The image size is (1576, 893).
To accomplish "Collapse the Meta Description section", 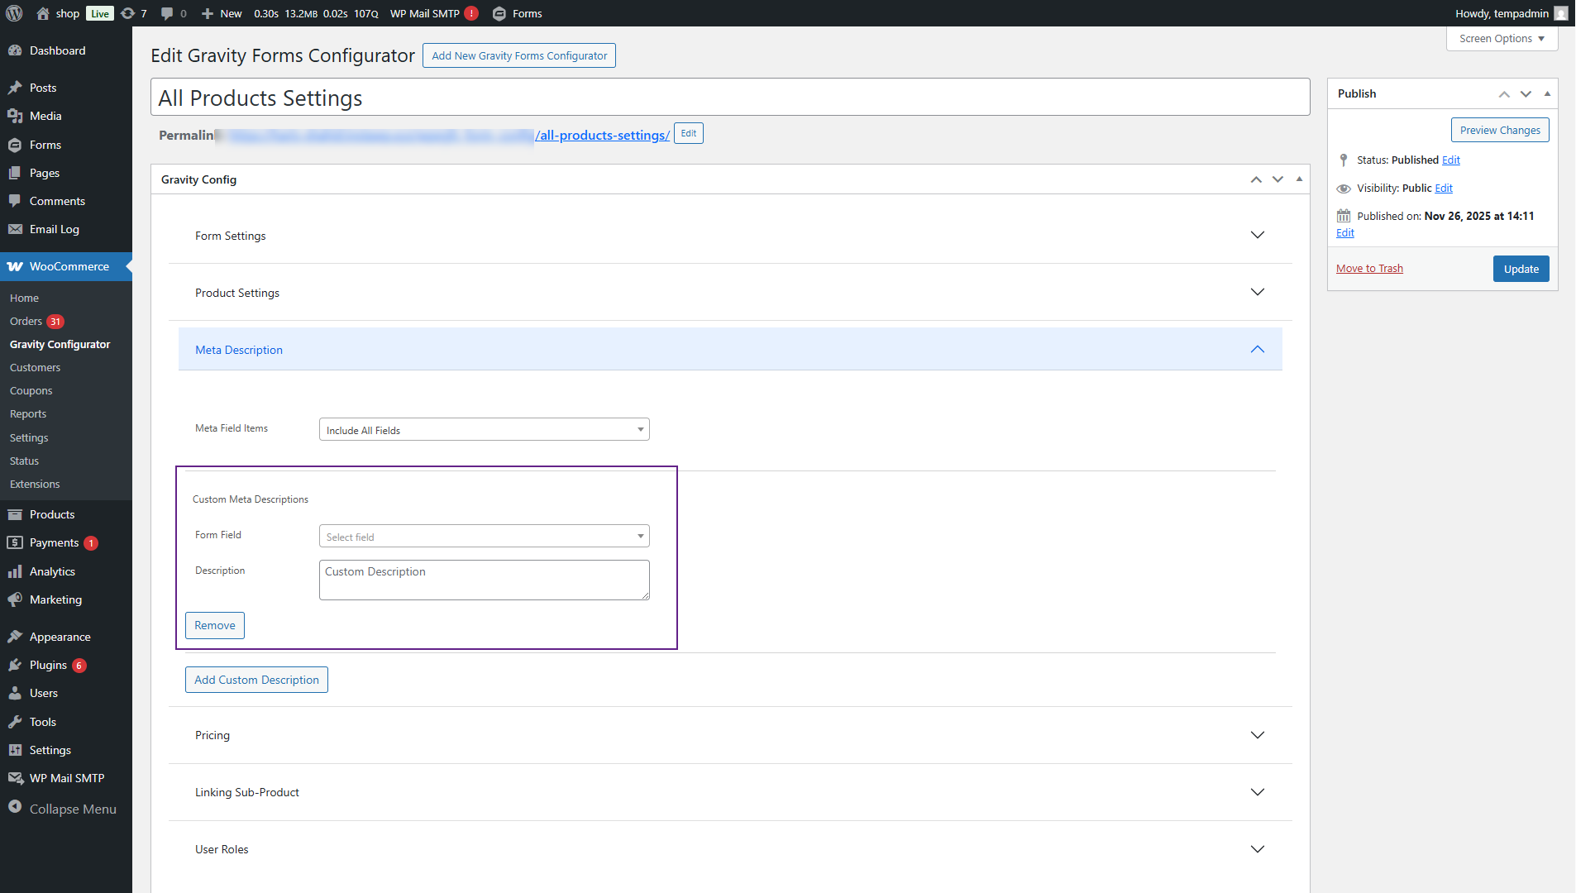I will (x=730, y=350).
